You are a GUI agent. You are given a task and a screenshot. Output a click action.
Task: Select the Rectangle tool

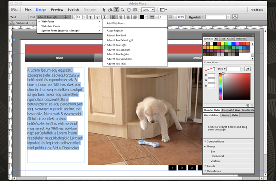click(135, 10)
